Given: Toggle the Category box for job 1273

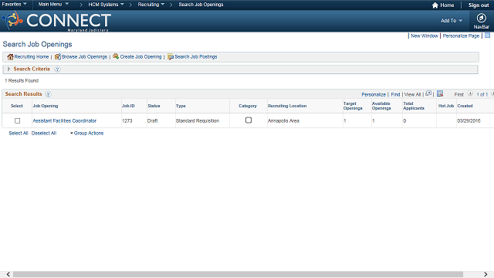Looking at the screenshot, I should tap(249, 120).
